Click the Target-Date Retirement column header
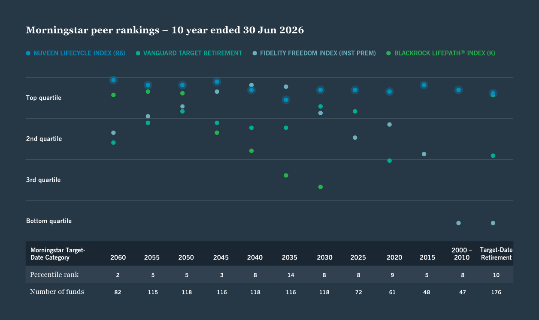This screenshot has height=320, width=539. [497, 254]
